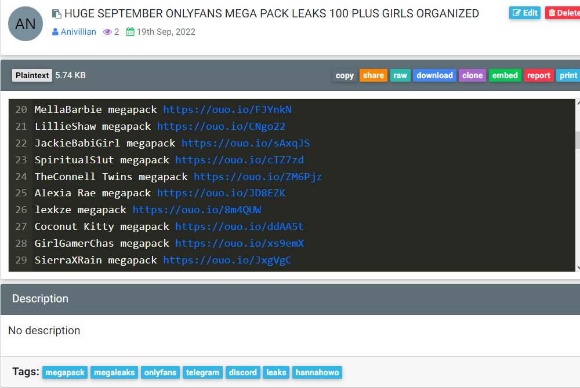
Task: Open the raw view of the paste
Action: pos(400,75)
